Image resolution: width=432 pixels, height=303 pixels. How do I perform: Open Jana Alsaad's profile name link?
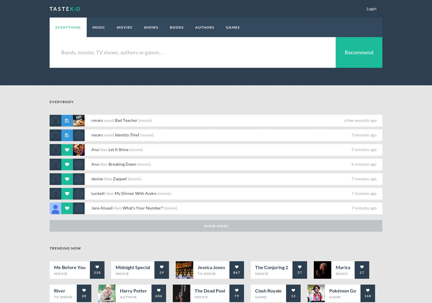pos(102,208)
